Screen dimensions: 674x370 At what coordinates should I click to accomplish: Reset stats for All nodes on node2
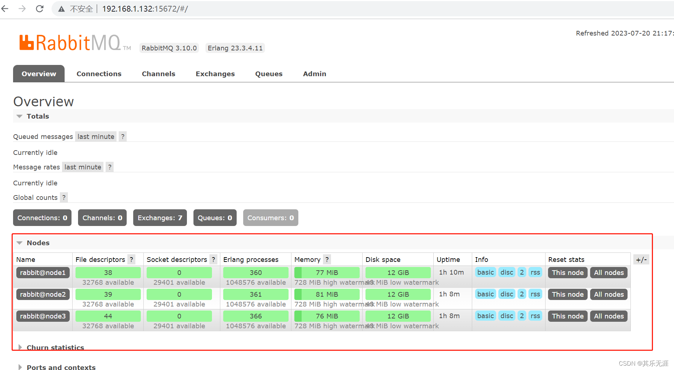(609, 294)
